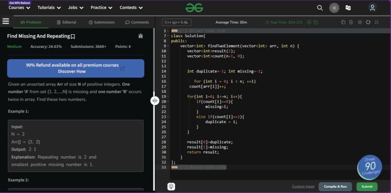
Task: Pause or resume the timer
Action: point(309,22)
